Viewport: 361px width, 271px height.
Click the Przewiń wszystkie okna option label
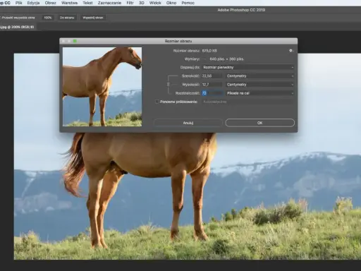click(18, 18)
